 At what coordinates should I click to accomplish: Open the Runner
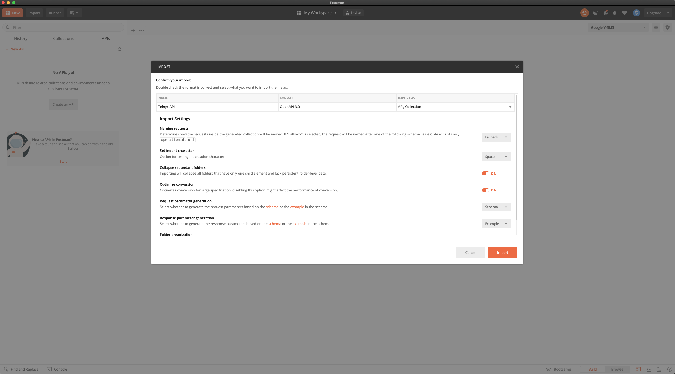[55, 13]
